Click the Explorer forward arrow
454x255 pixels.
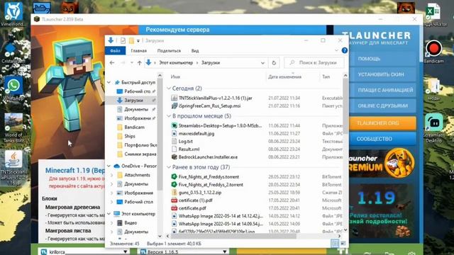[x=123, y=63]
